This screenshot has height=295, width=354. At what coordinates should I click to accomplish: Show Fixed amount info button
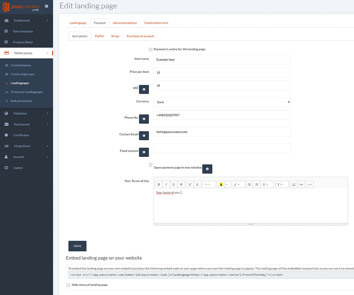144,152
